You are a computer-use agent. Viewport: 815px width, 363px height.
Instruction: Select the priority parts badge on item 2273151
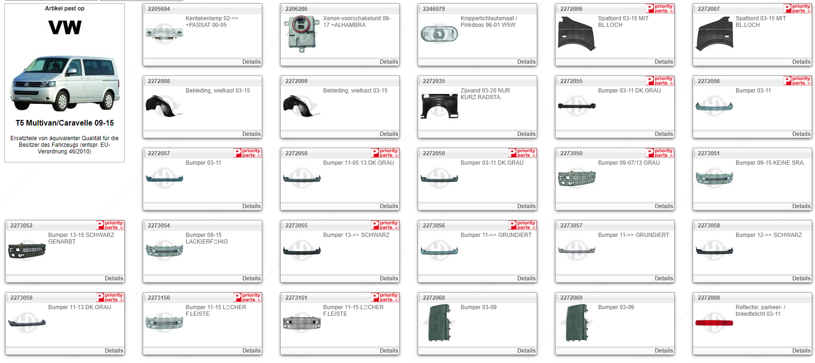pos(385,297)
